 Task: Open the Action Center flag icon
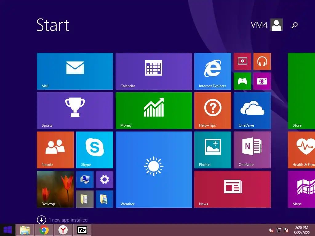coord(286,230)
